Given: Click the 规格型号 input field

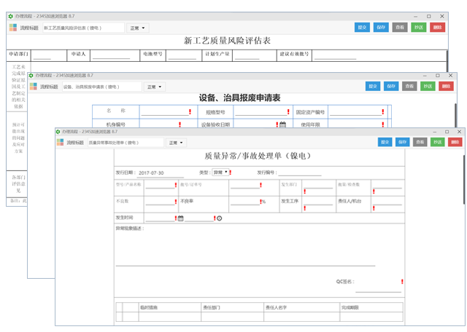Looking at the screenshot, I should pos(260,112).
